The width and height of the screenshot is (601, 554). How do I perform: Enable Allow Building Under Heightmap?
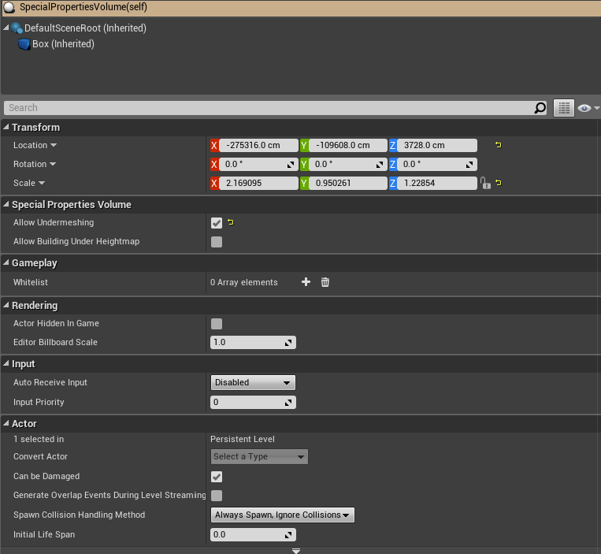point(217,242)
